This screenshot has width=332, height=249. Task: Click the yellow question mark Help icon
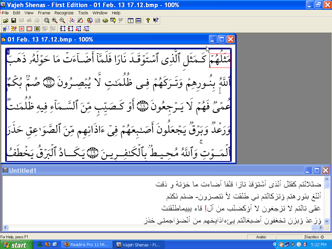point(148,20)
